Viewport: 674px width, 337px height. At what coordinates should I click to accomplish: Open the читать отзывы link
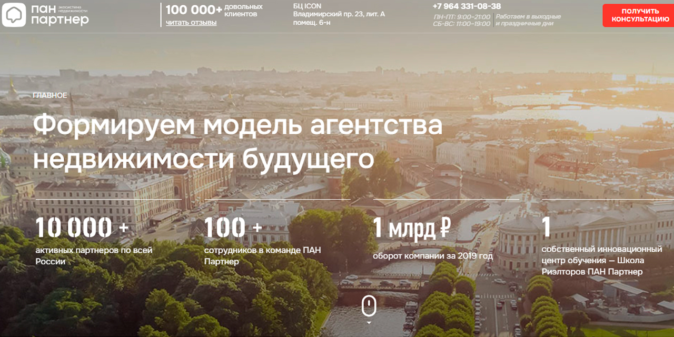point(191,22)
